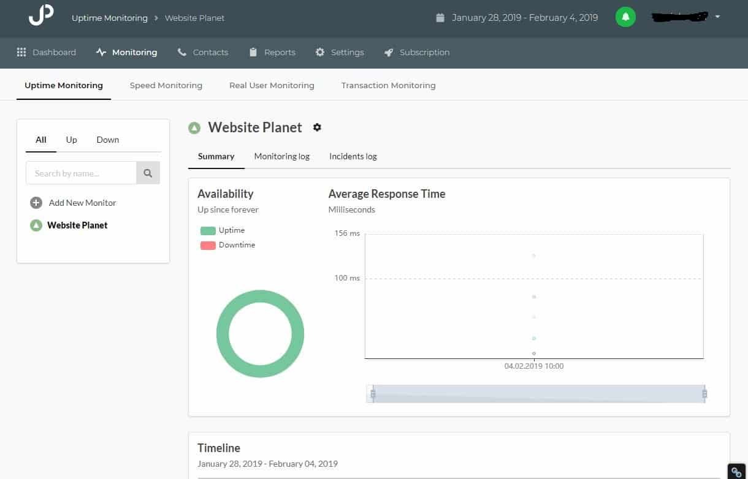This screenshot has height=479, width=748.
Task: Open the Monitoring log tab
Action: tap(282, 156)
